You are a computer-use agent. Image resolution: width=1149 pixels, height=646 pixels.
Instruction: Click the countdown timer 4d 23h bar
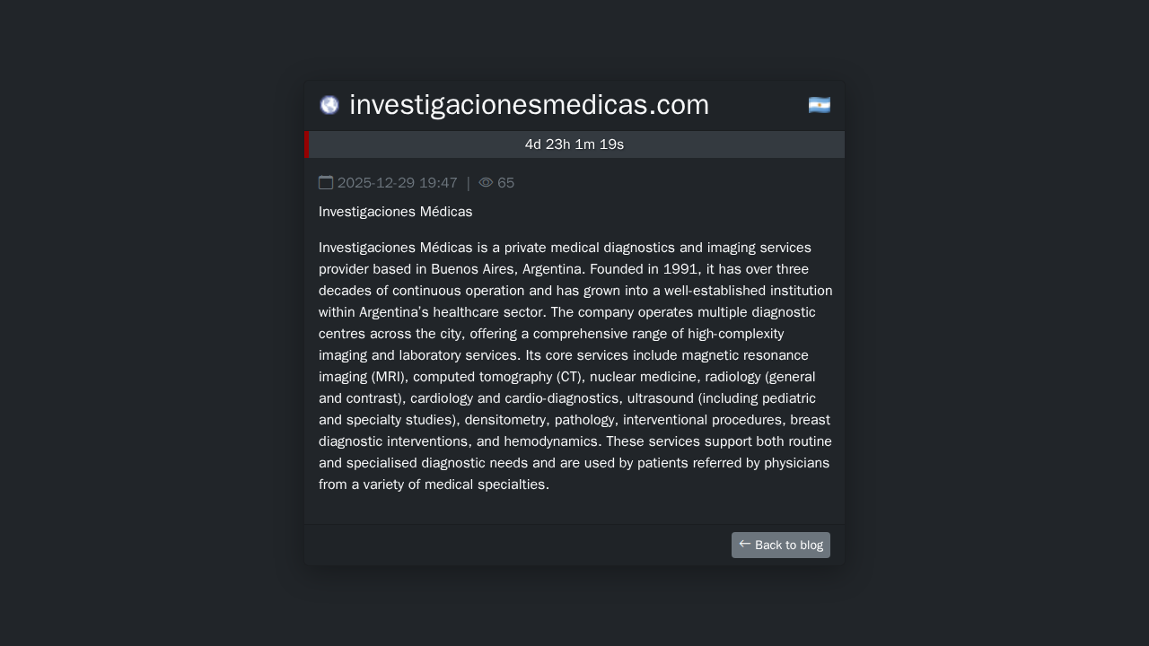(x=574, y=144)
